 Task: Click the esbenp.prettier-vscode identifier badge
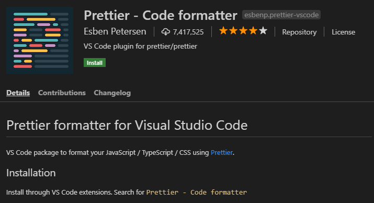[281, 15]
